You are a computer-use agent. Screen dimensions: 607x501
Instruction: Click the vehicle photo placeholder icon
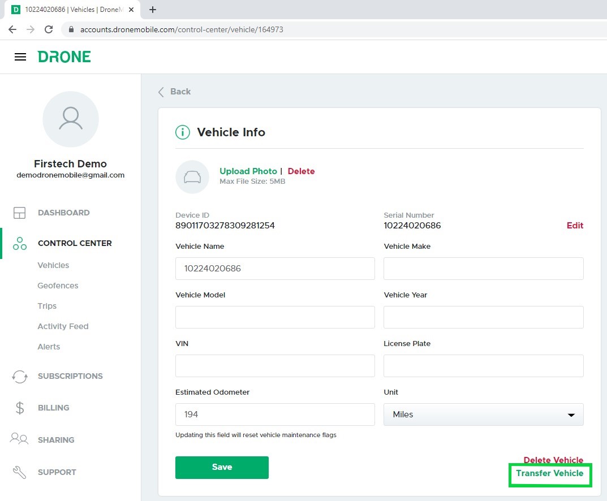click(192, 175)
